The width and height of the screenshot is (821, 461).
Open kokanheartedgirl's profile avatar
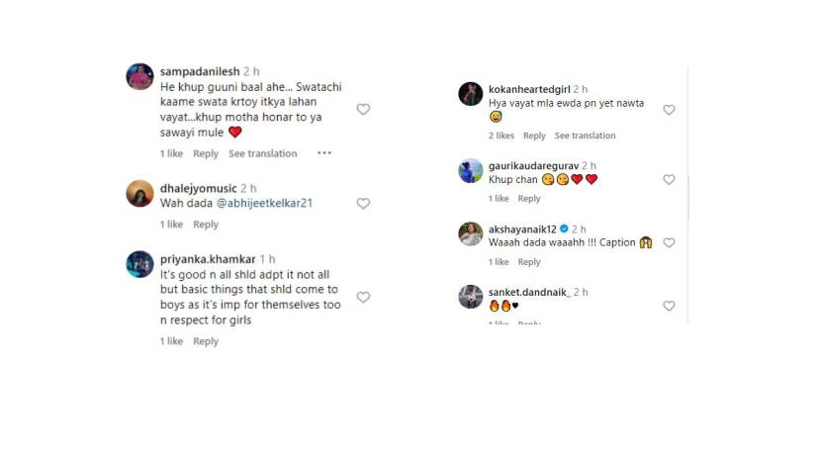(470, 94)
